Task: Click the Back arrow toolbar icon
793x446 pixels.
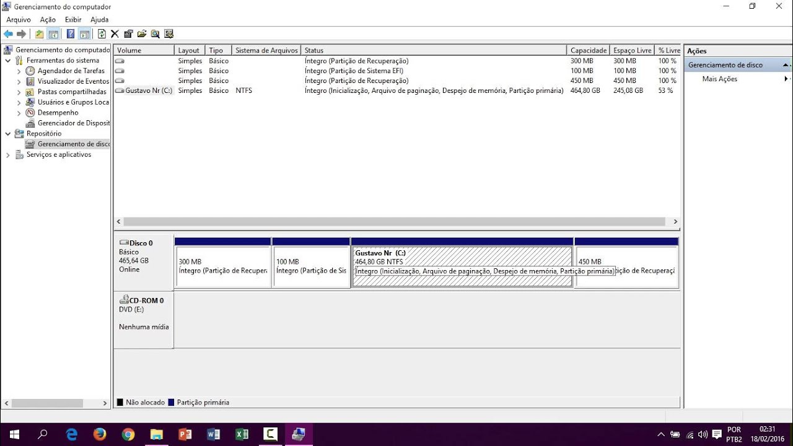Action: click(x=8, y=34)
